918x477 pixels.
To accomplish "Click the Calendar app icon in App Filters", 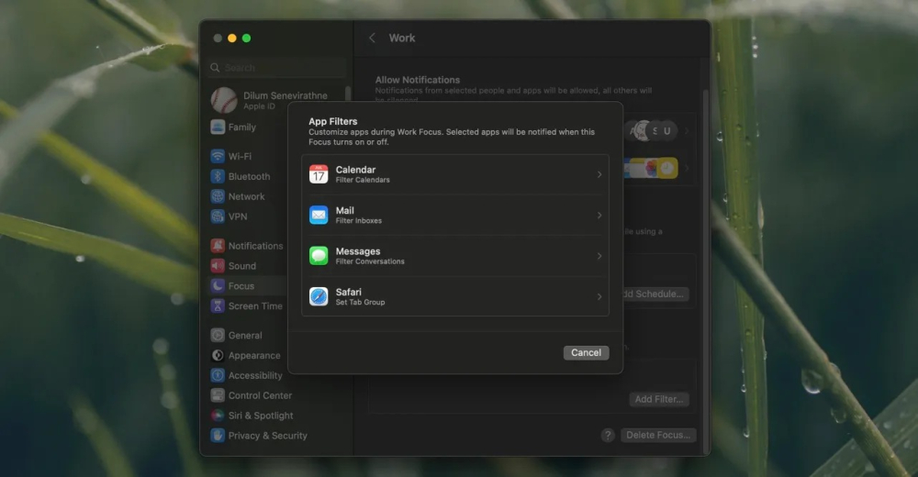I will [x=319, y=174].
